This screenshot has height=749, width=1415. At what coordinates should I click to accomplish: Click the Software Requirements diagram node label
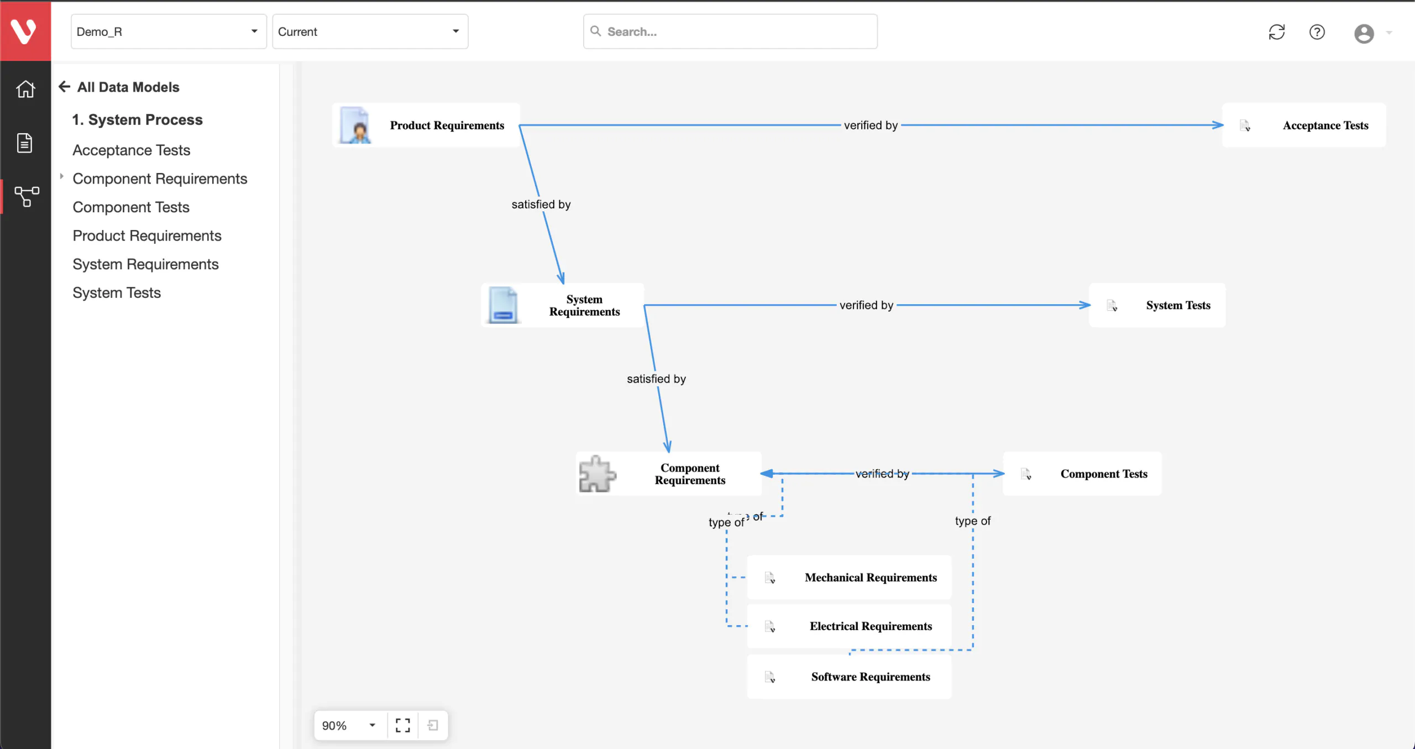tap(871, 677)
